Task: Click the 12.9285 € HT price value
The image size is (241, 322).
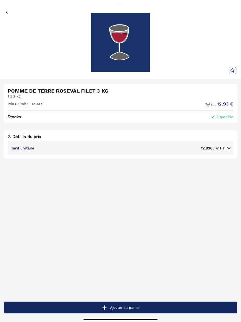Action: tap(213, 148)
